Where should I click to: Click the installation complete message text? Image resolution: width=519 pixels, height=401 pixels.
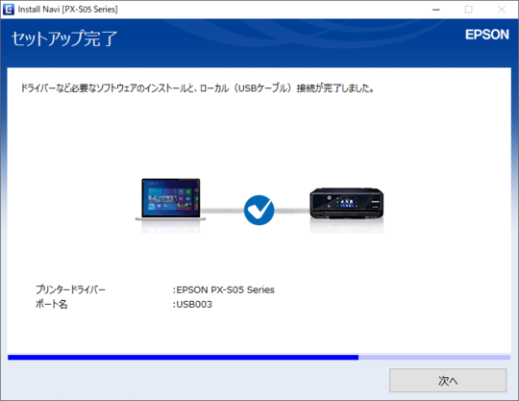(x=198, y=88)
